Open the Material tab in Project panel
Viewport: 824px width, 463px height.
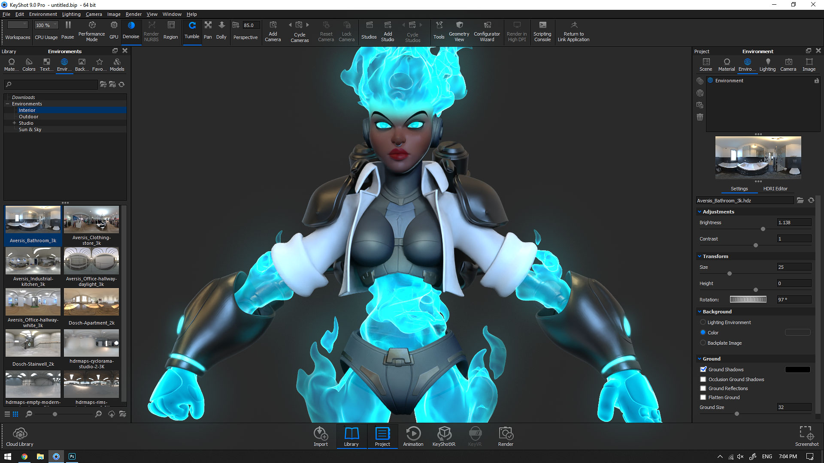click(727, 65)
